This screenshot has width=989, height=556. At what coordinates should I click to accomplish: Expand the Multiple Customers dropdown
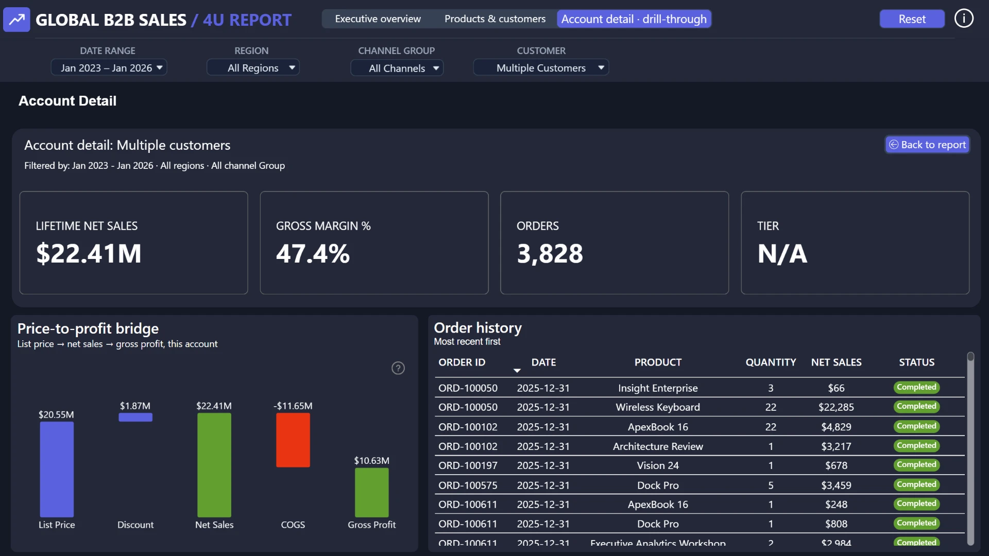[541, 67]
